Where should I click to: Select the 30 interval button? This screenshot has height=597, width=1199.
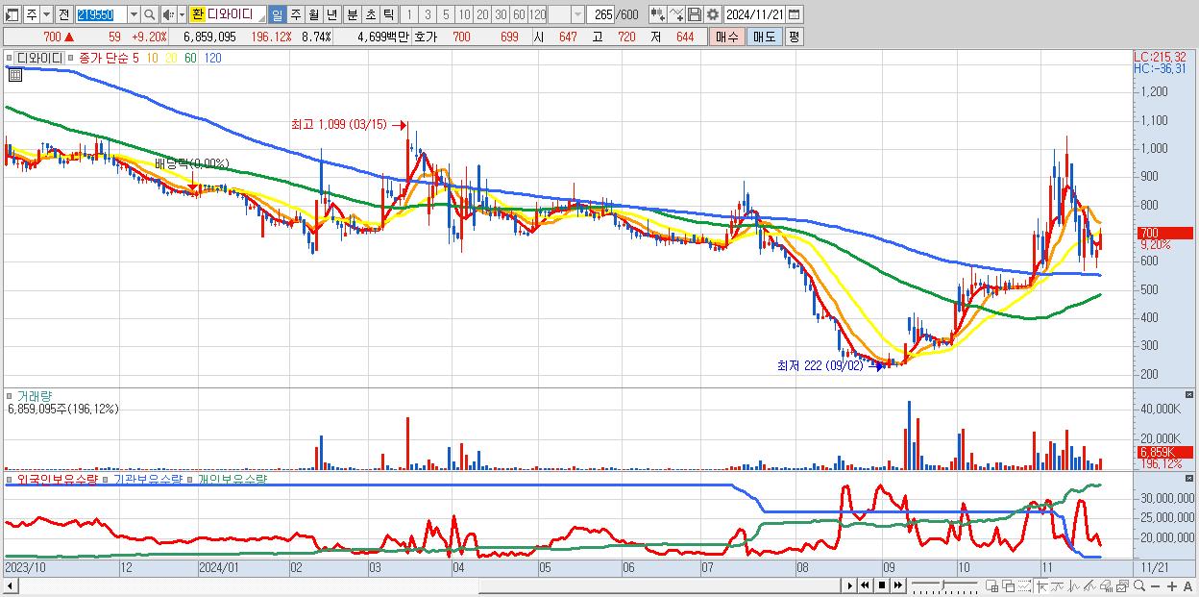(x=501, y=14)
